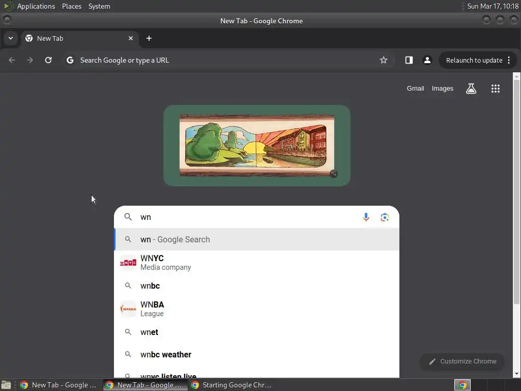This screenshot has width=521, height=391.
Task: Open Google Images link
Action: [x=442, y=89]
